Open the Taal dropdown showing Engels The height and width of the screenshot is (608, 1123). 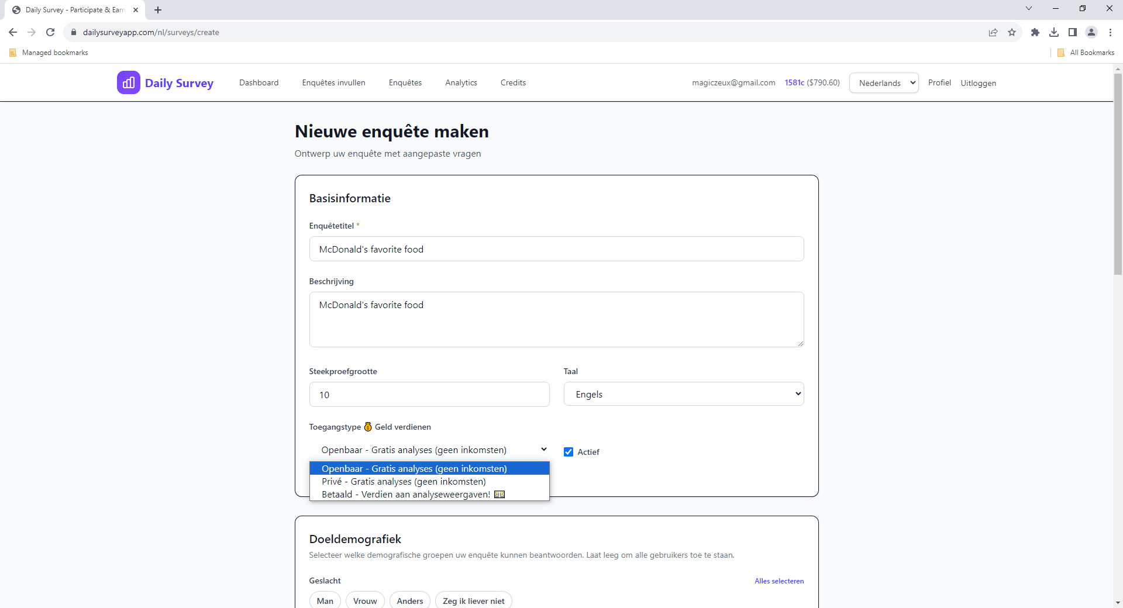[683, 393]
